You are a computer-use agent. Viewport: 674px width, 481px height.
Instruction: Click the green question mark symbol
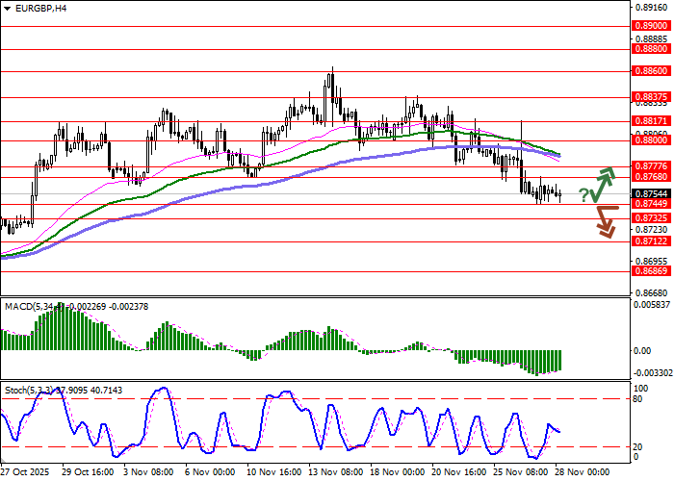click(583, 196)
